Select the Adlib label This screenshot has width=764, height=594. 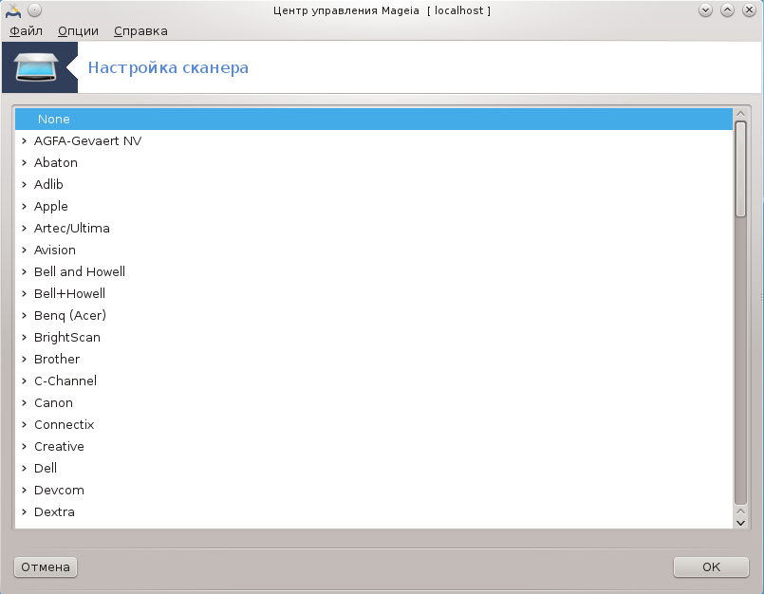pyautogui.click(x=48, y=185)
